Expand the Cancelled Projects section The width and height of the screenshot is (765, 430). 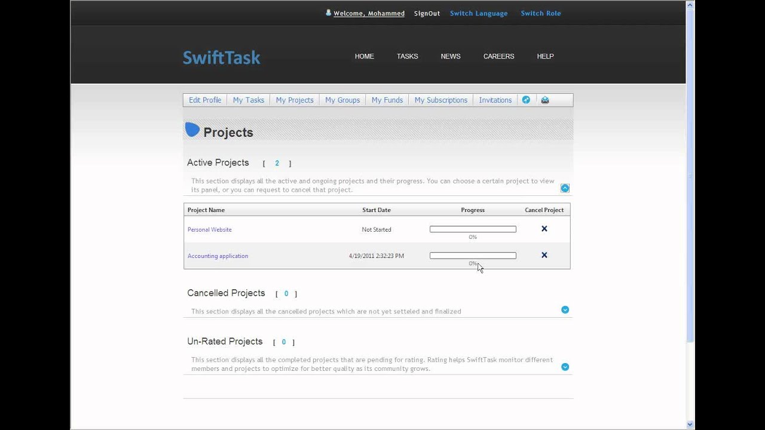(x=565, y=309)
